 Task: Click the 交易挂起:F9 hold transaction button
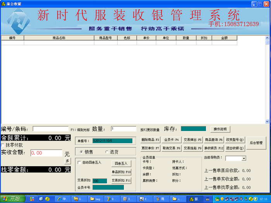click(x=192, y=148)
